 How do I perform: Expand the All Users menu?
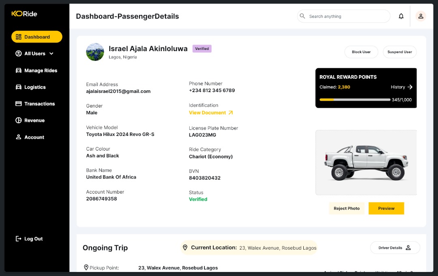click(x=51, y=53)
